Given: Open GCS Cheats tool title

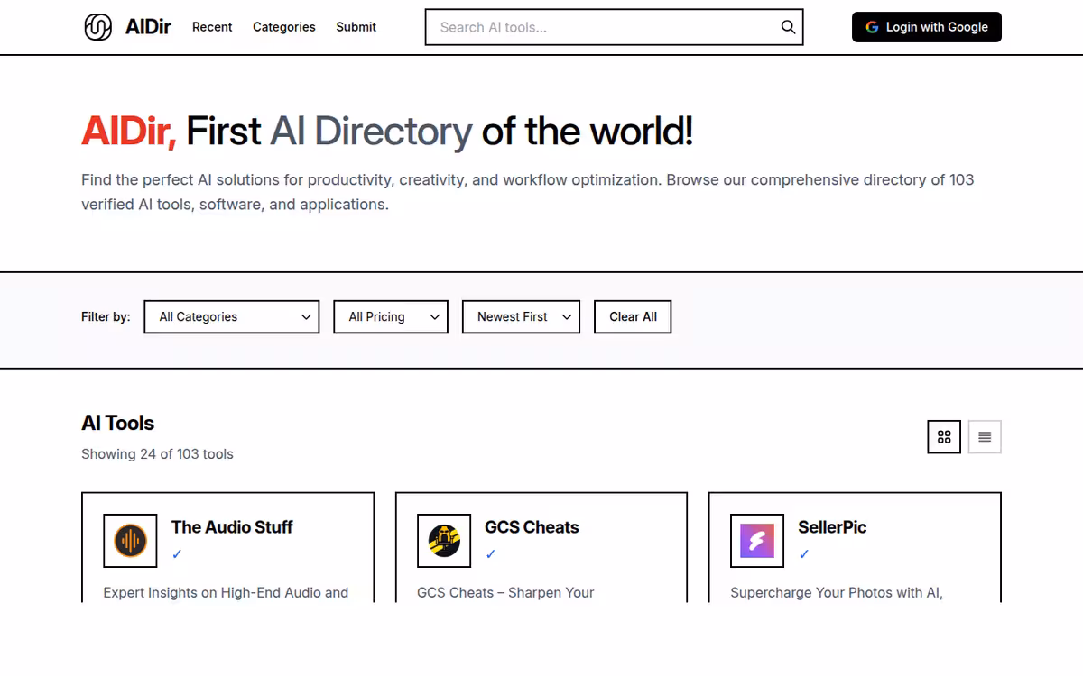Looking at the screenshot, I should 532,527.
